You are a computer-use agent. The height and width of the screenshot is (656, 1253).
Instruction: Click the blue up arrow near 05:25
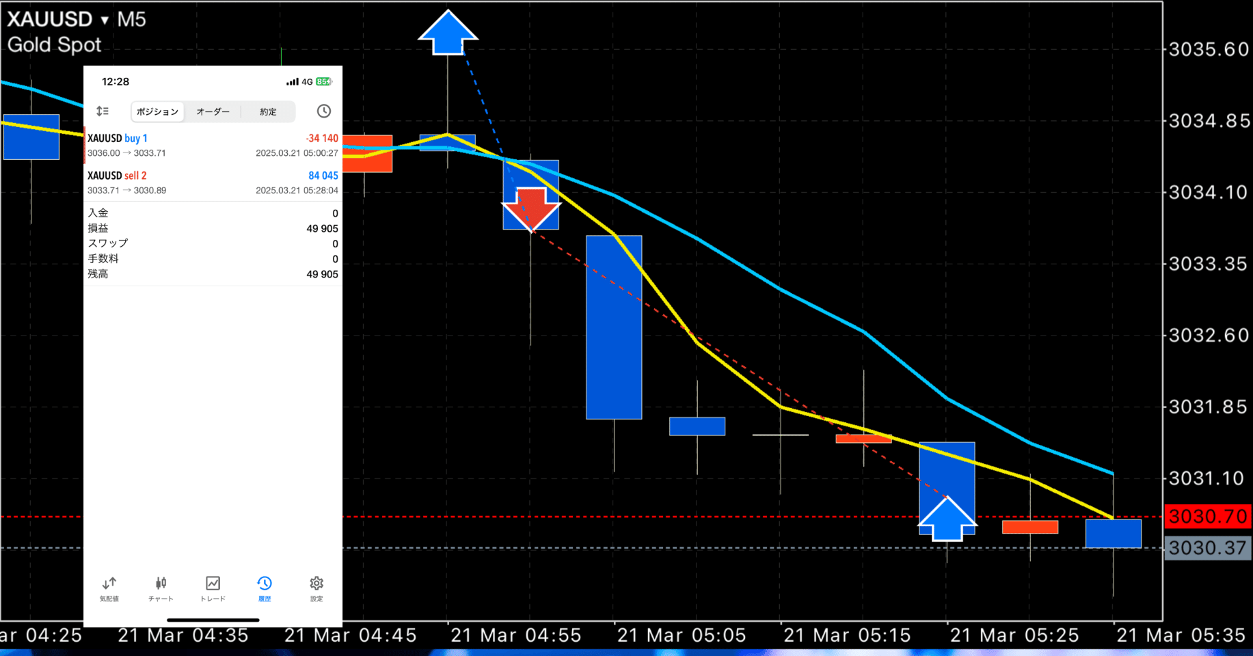click(947, 519)
